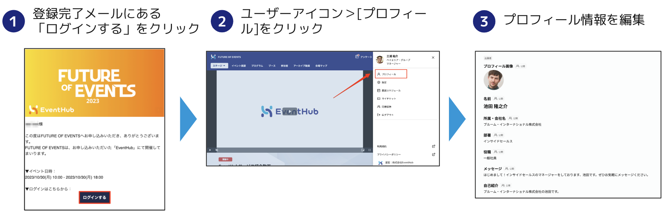This screenshot has width=666, height=222.
Task: Click the gear icon for 設定
Action: point(379,82)
